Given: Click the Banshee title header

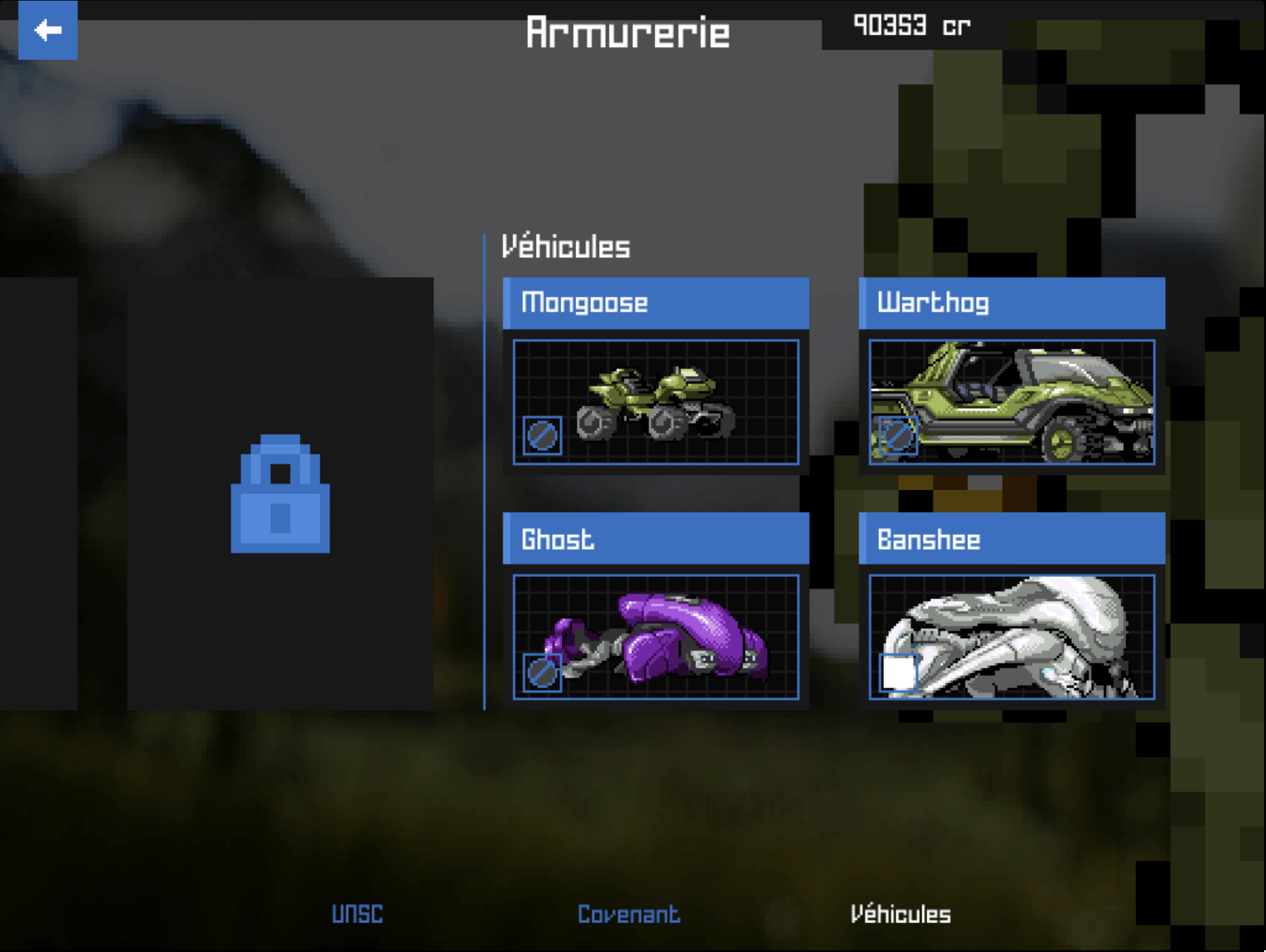Looking at the screenshot, I should click(x=1012, y=539).
